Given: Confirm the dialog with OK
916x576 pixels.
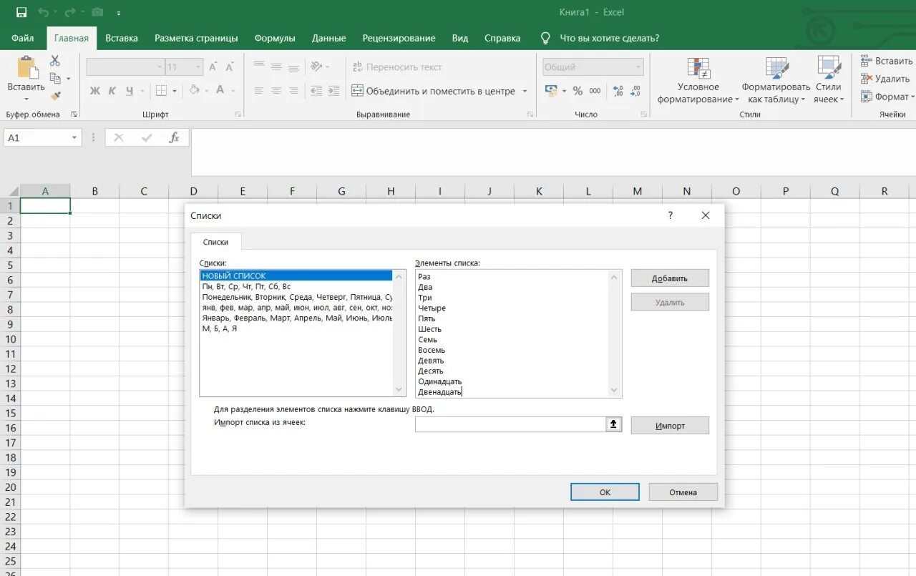Looking at the screenshot, I should tap(605, 492).
